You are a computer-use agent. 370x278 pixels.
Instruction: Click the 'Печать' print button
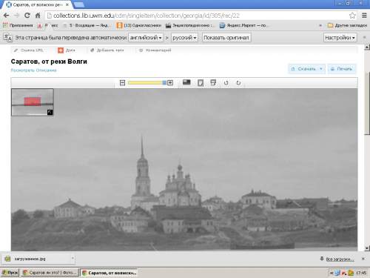(342, 69)
